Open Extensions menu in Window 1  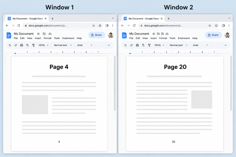(68, 38)
